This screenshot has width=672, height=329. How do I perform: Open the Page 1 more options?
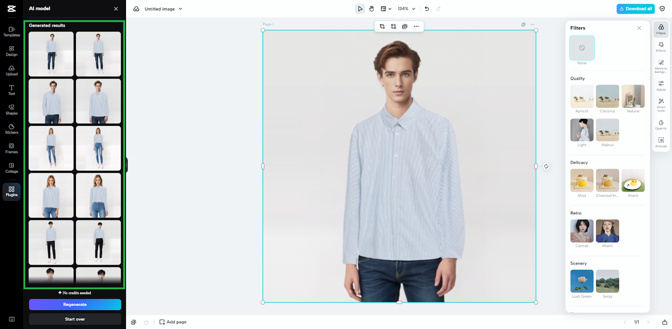pos(532,24)
